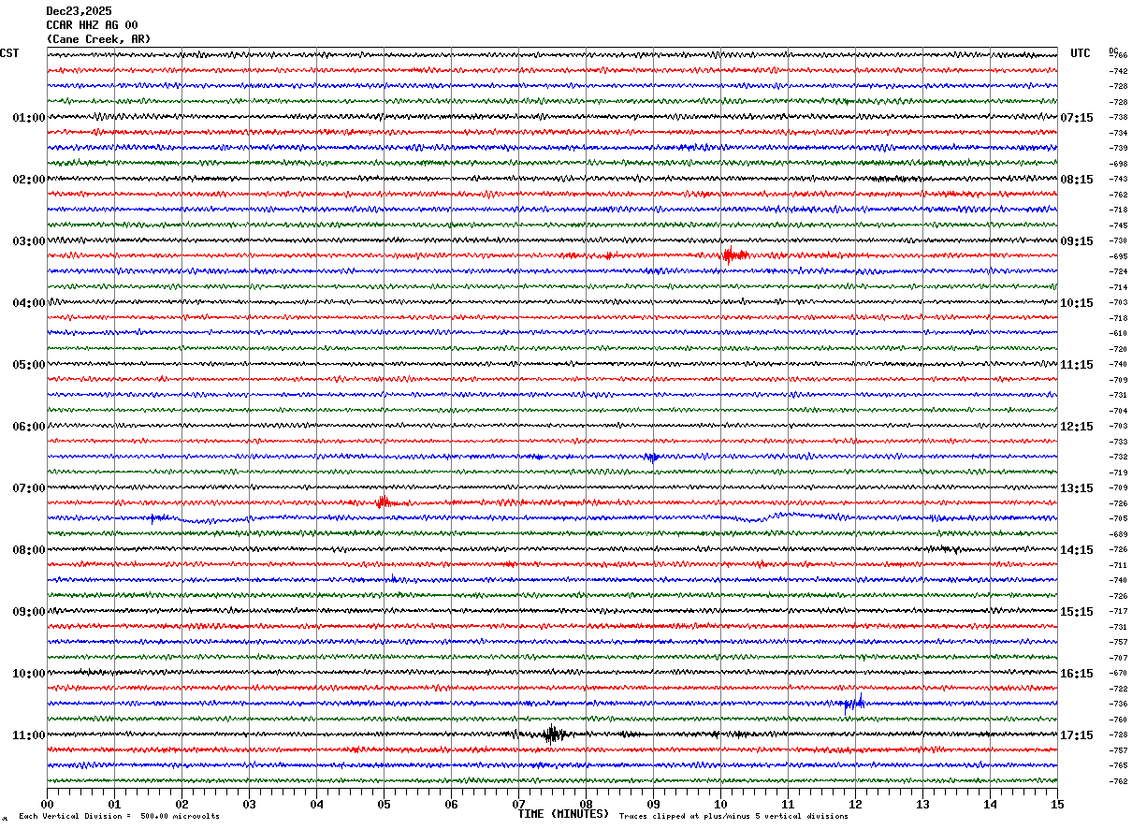Click the 08:15 UTC time label
Viewport: 1132px width, 829px height.
[1077, 180]
